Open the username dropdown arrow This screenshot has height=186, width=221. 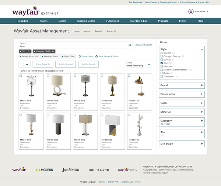(207, 11)
